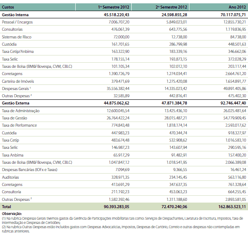Select the Taxa de Gestão row label
The width and height of the screenshot is (248, 235).
[x=15, y=118]
